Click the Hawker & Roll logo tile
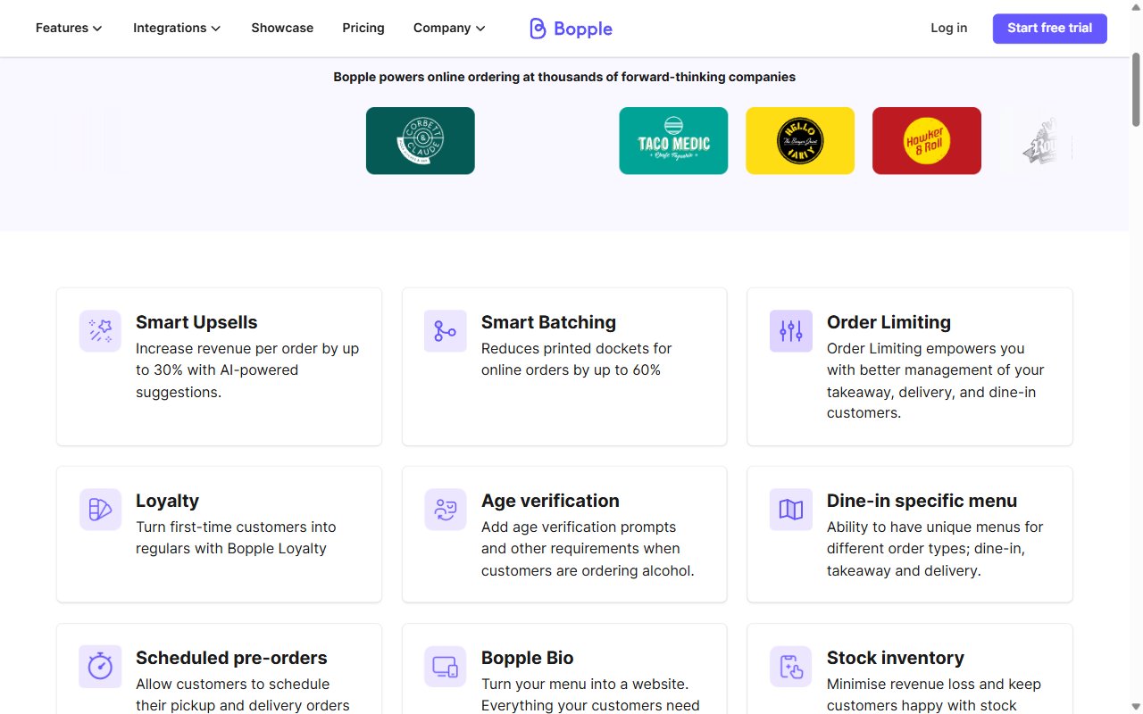 click(x=927, y=141)
